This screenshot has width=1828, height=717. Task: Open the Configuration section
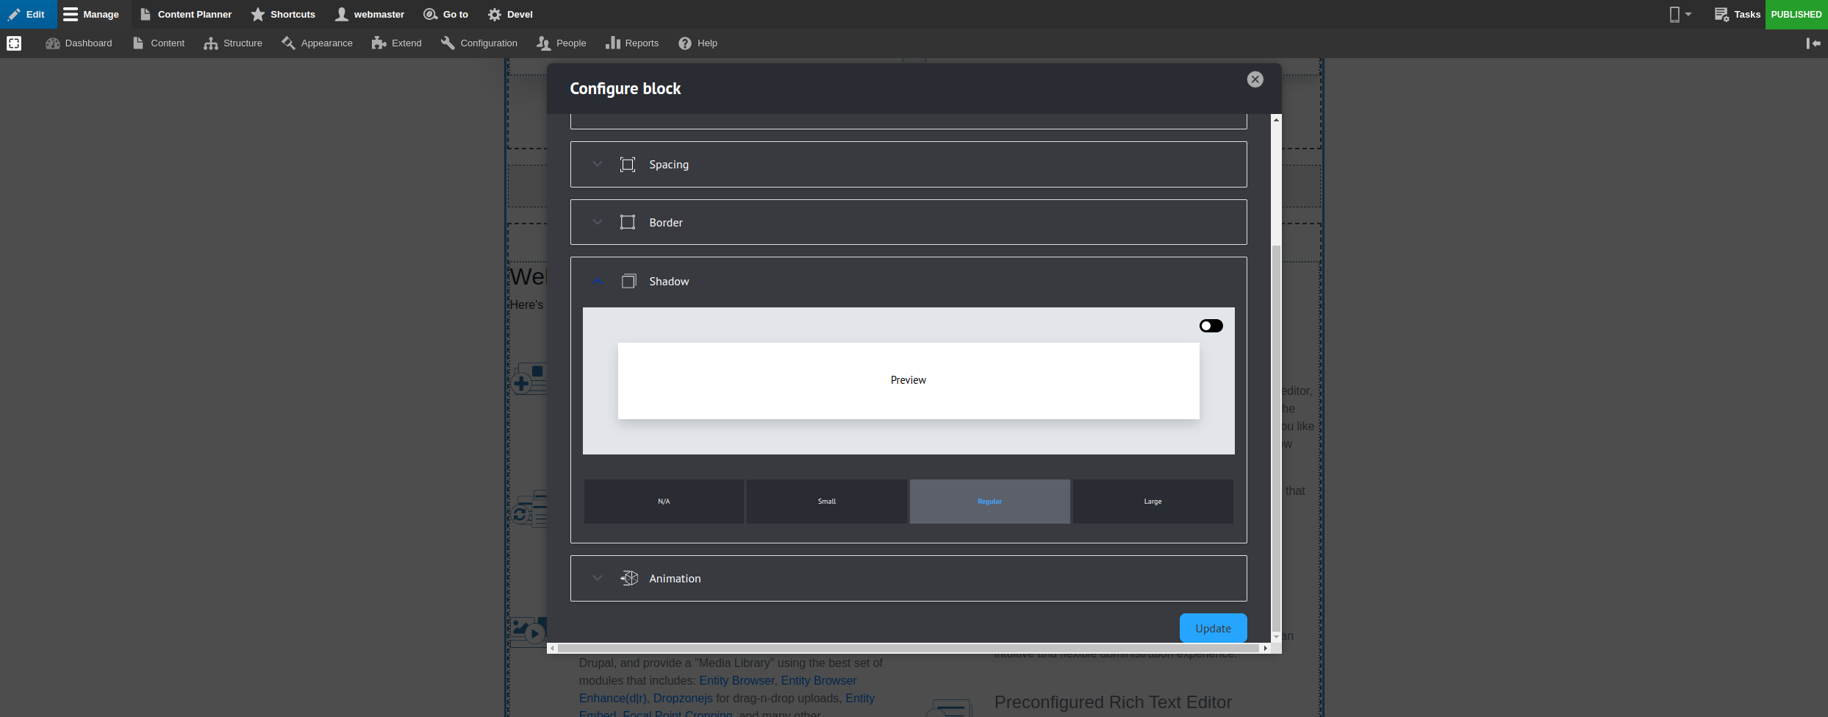479,43
